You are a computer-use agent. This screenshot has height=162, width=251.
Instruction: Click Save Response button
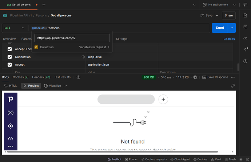tap(215, 77)
